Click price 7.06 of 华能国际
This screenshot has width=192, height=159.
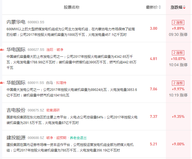[x=154, y=89]
